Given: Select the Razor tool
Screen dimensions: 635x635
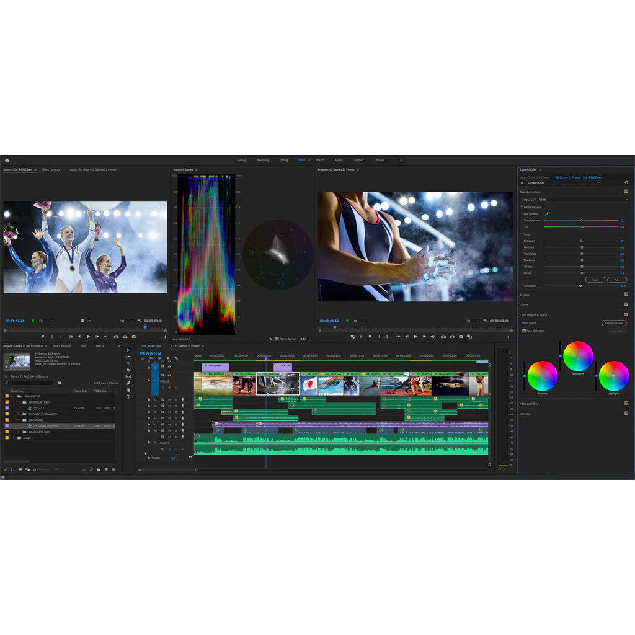Looking at the screenshot, I should [x=128, y=370].
